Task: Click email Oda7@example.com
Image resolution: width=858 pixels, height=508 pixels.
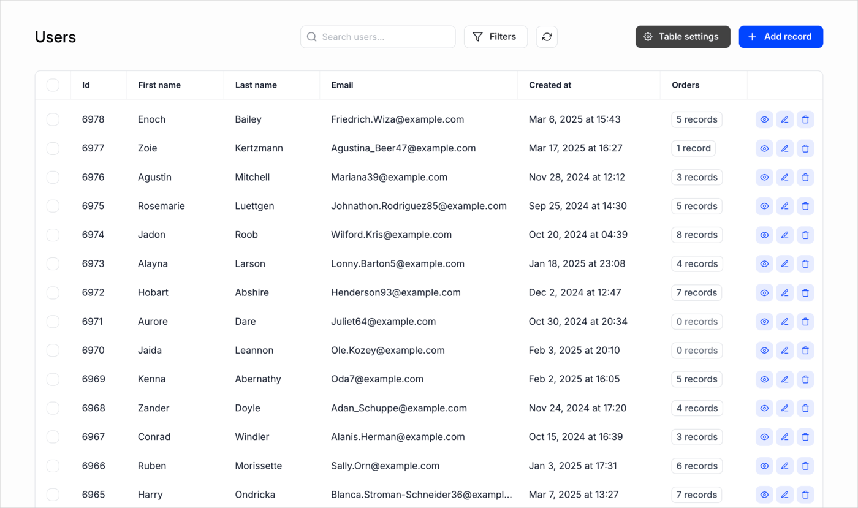Action: tap(378, 379)
